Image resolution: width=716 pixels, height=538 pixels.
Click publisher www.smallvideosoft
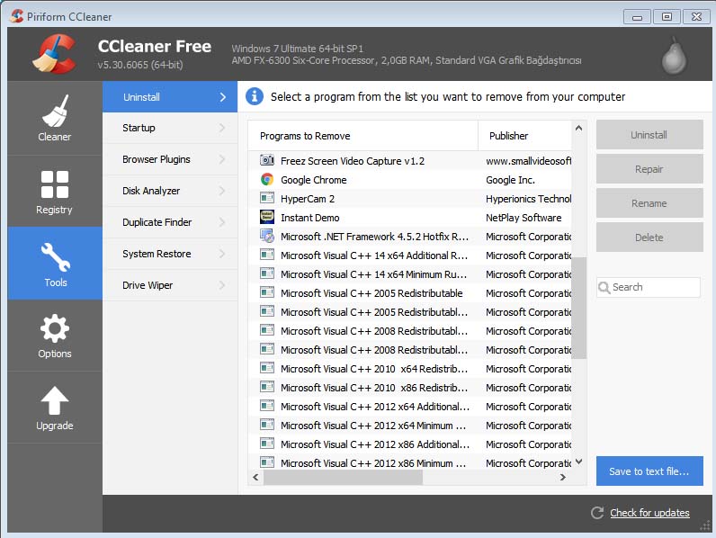(x=528, y=161)
